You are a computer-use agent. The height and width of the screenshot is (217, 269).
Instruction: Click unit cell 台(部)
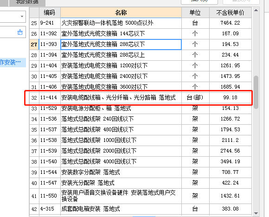[x=195, y=98]
